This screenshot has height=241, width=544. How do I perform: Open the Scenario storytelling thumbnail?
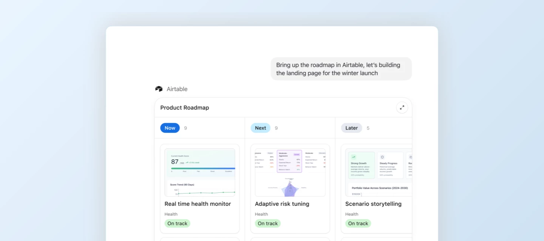pos(379,172)
